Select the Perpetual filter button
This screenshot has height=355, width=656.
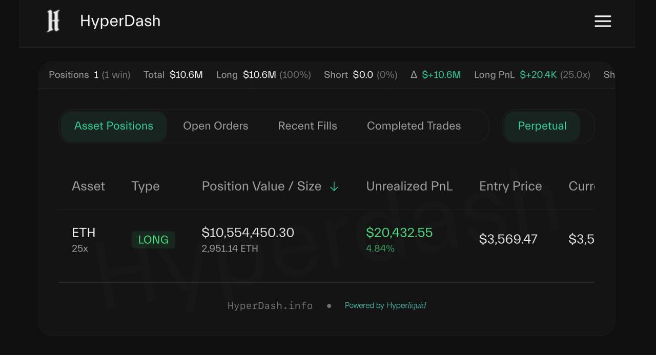click(x=542, y=126)
